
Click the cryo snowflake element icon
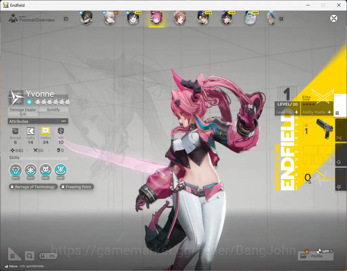[x=29, y=102]
